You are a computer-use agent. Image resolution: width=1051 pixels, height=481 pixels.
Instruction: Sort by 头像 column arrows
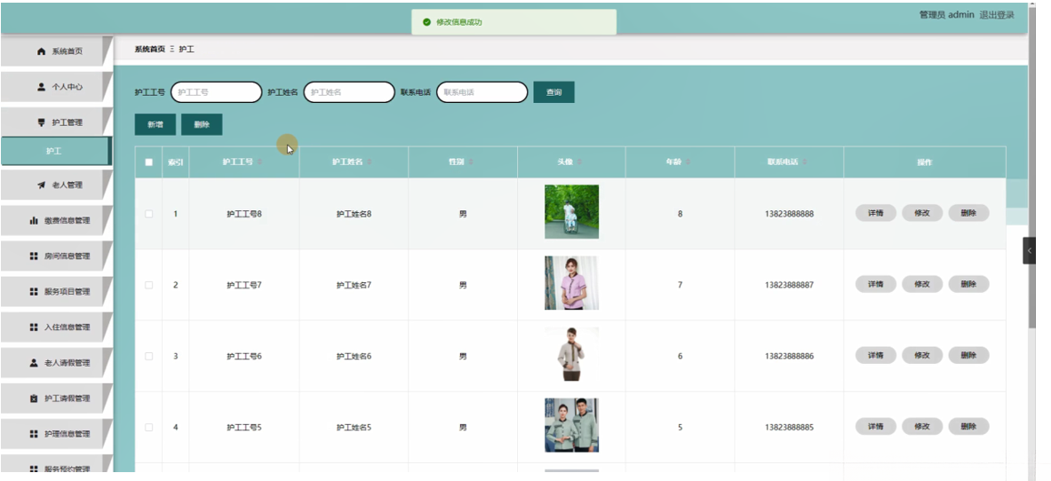click(x=580, y=162)
